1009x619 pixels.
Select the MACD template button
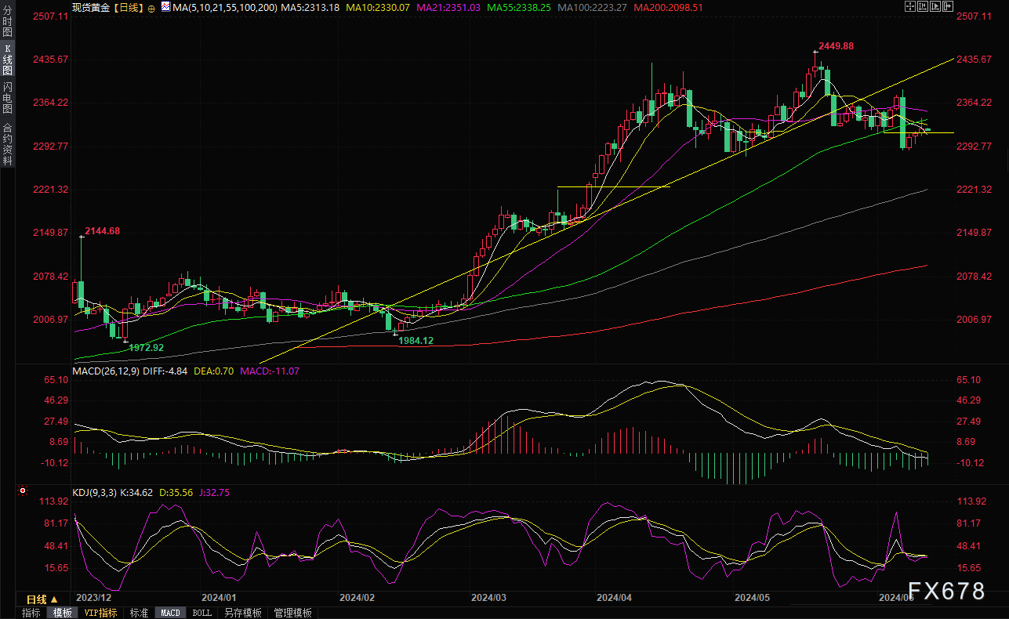point(170,613)
